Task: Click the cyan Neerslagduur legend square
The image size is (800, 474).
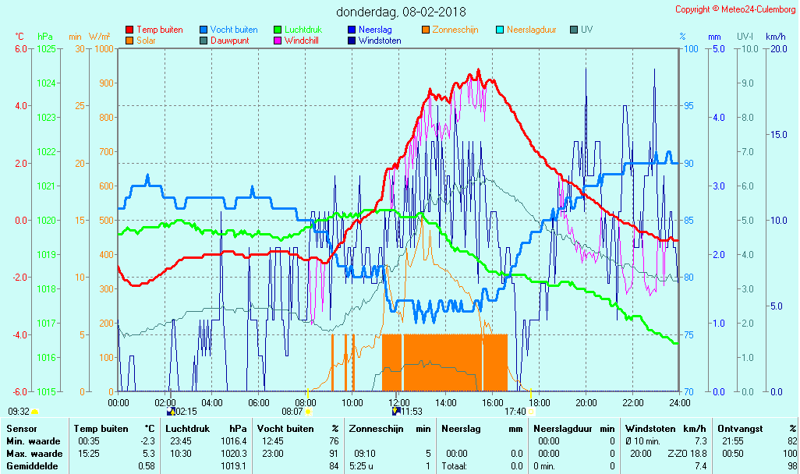Action: (x=500, y=30)
